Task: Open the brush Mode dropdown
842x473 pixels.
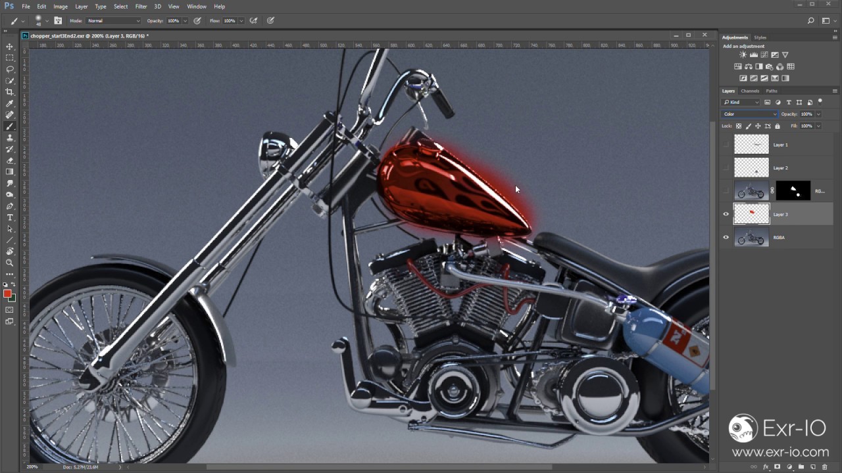Action: (114, 20)
